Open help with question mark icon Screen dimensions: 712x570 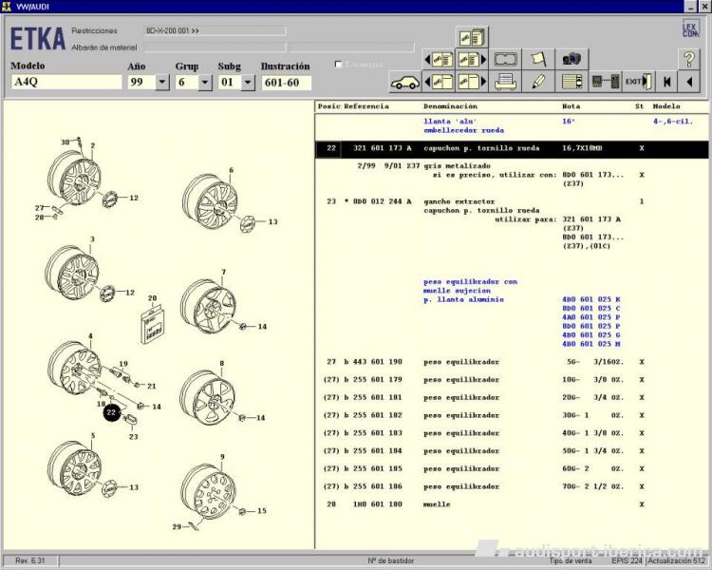click(689, 59)
